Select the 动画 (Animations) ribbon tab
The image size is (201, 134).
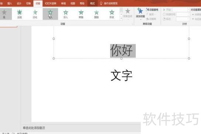click(38, 3)
